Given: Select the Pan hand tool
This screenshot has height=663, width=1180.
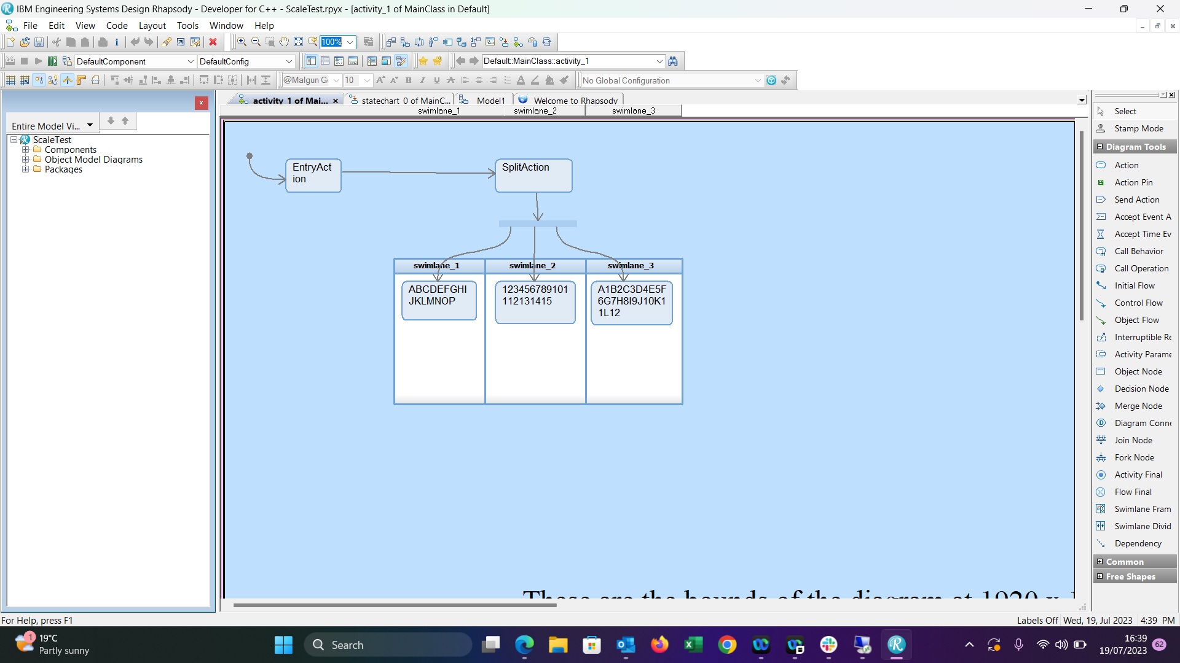Looking at the screenshot, I should 284,42.
